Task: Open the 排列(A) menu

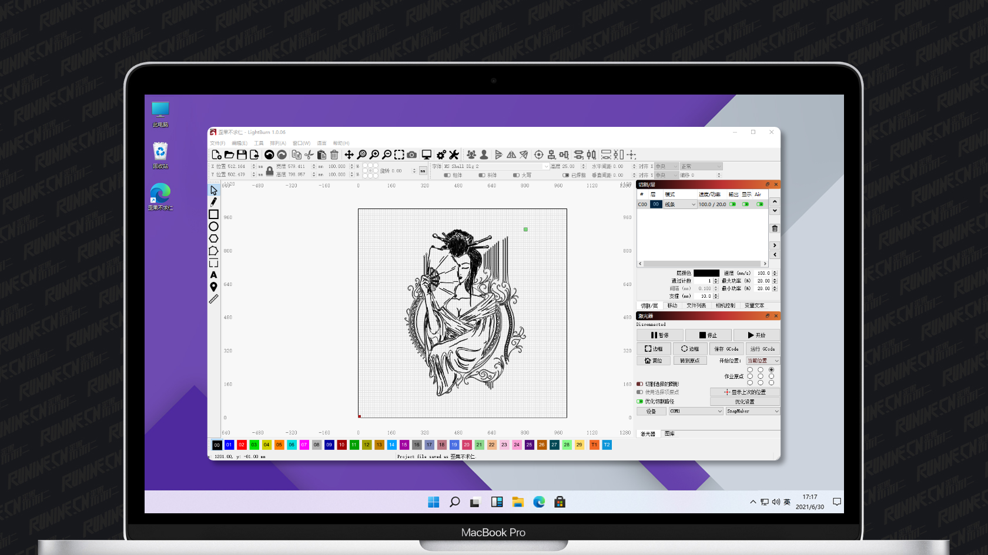Action: coord(278,143)
